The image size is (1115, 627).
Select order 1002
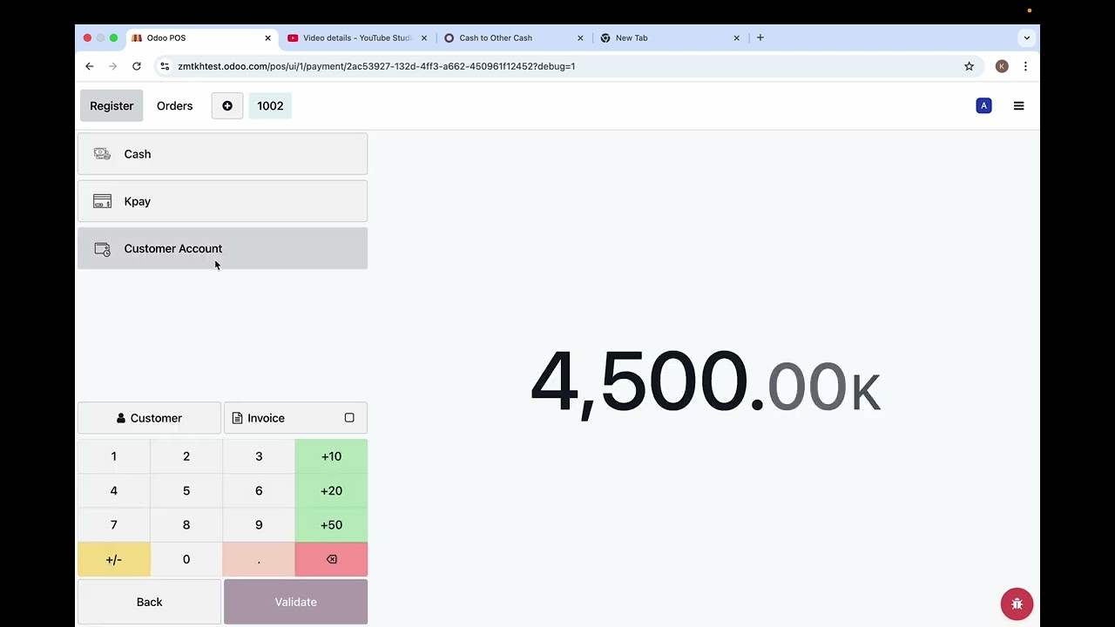click(x=270, y=105)
